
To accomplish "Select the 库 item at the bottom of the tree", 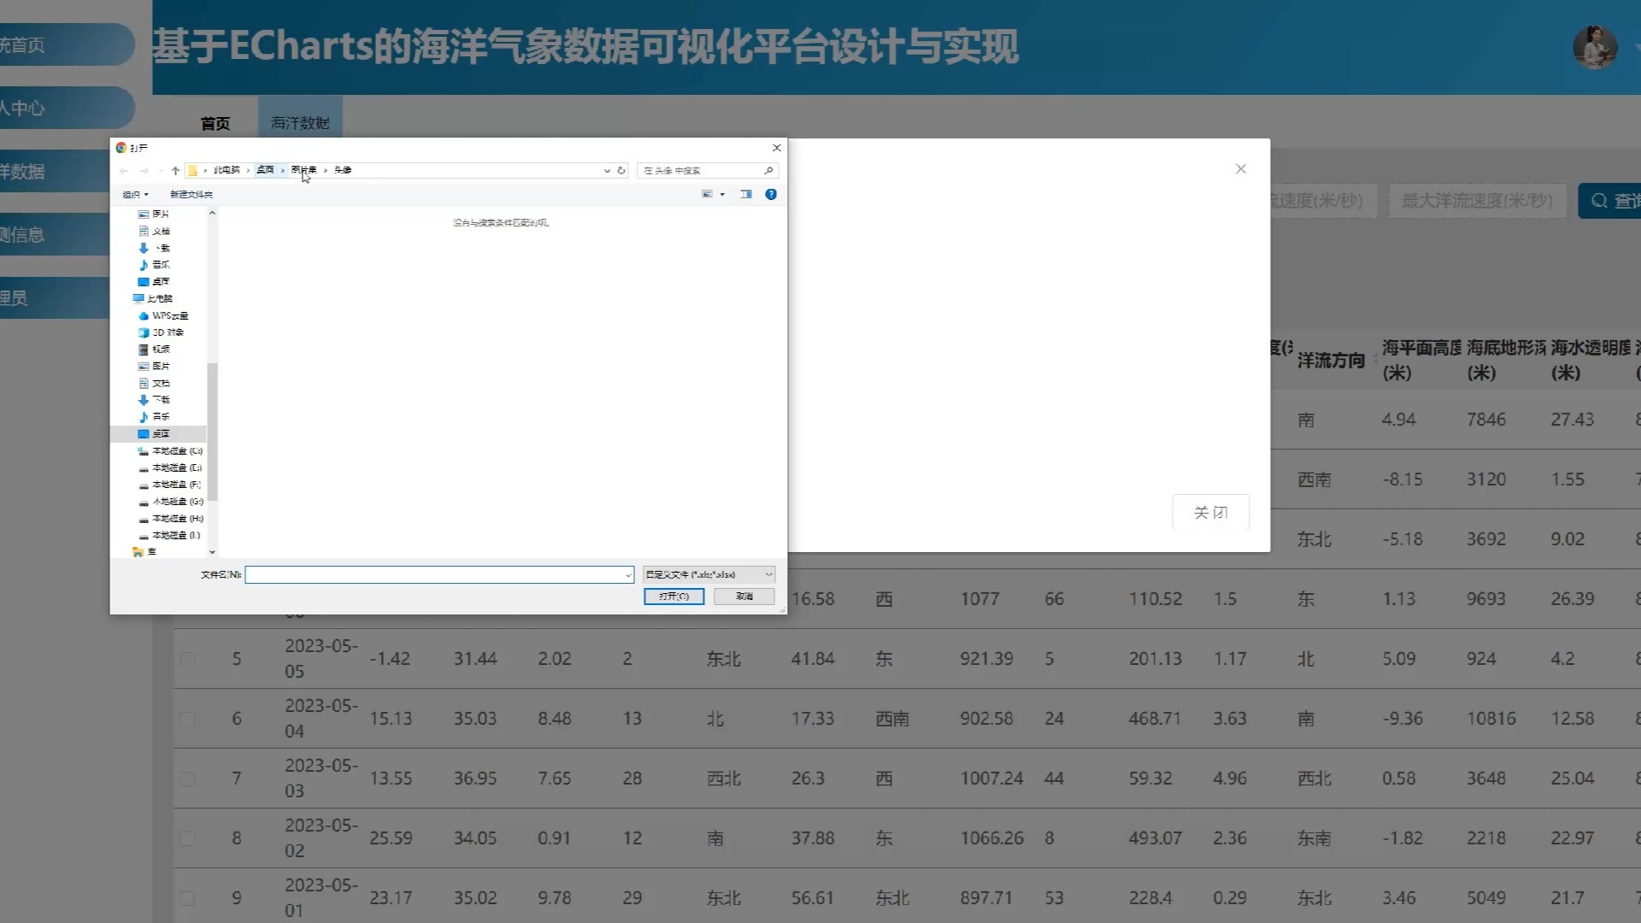I will point(145,552).
